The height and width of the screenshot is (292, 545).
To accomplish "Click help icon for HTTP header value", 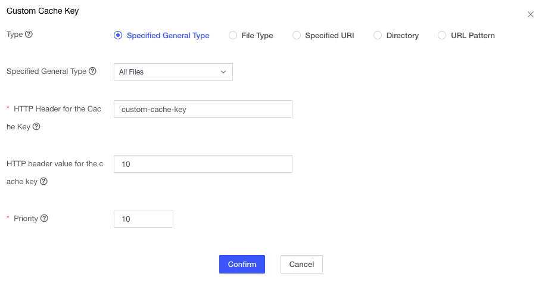I will point(43,181).
